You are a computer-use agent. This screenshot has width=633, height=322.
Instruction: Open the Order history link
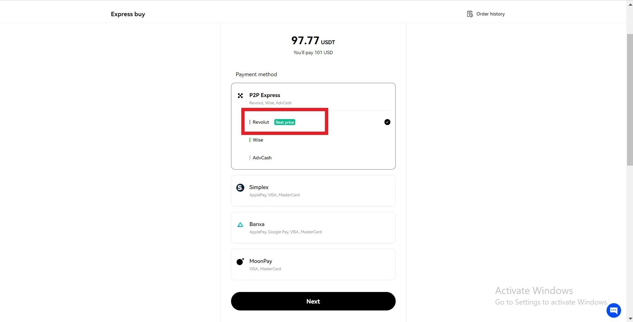tap(491, 14)
